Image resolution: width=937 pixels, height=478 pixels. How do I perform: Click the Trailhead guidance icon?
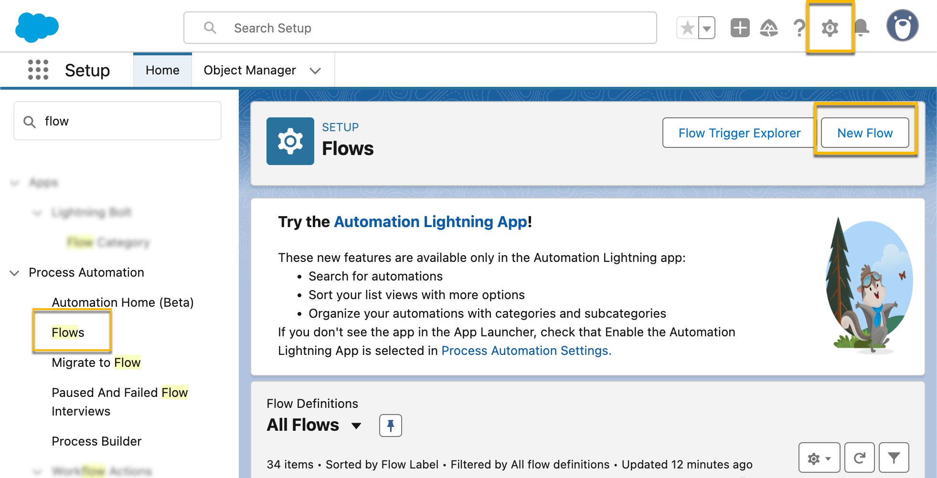769,28
